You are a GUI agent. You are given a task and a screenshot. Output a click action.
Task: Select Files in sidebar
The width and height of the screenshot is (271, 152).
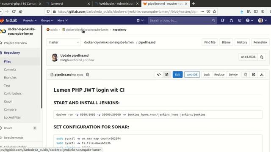point(7,61)
